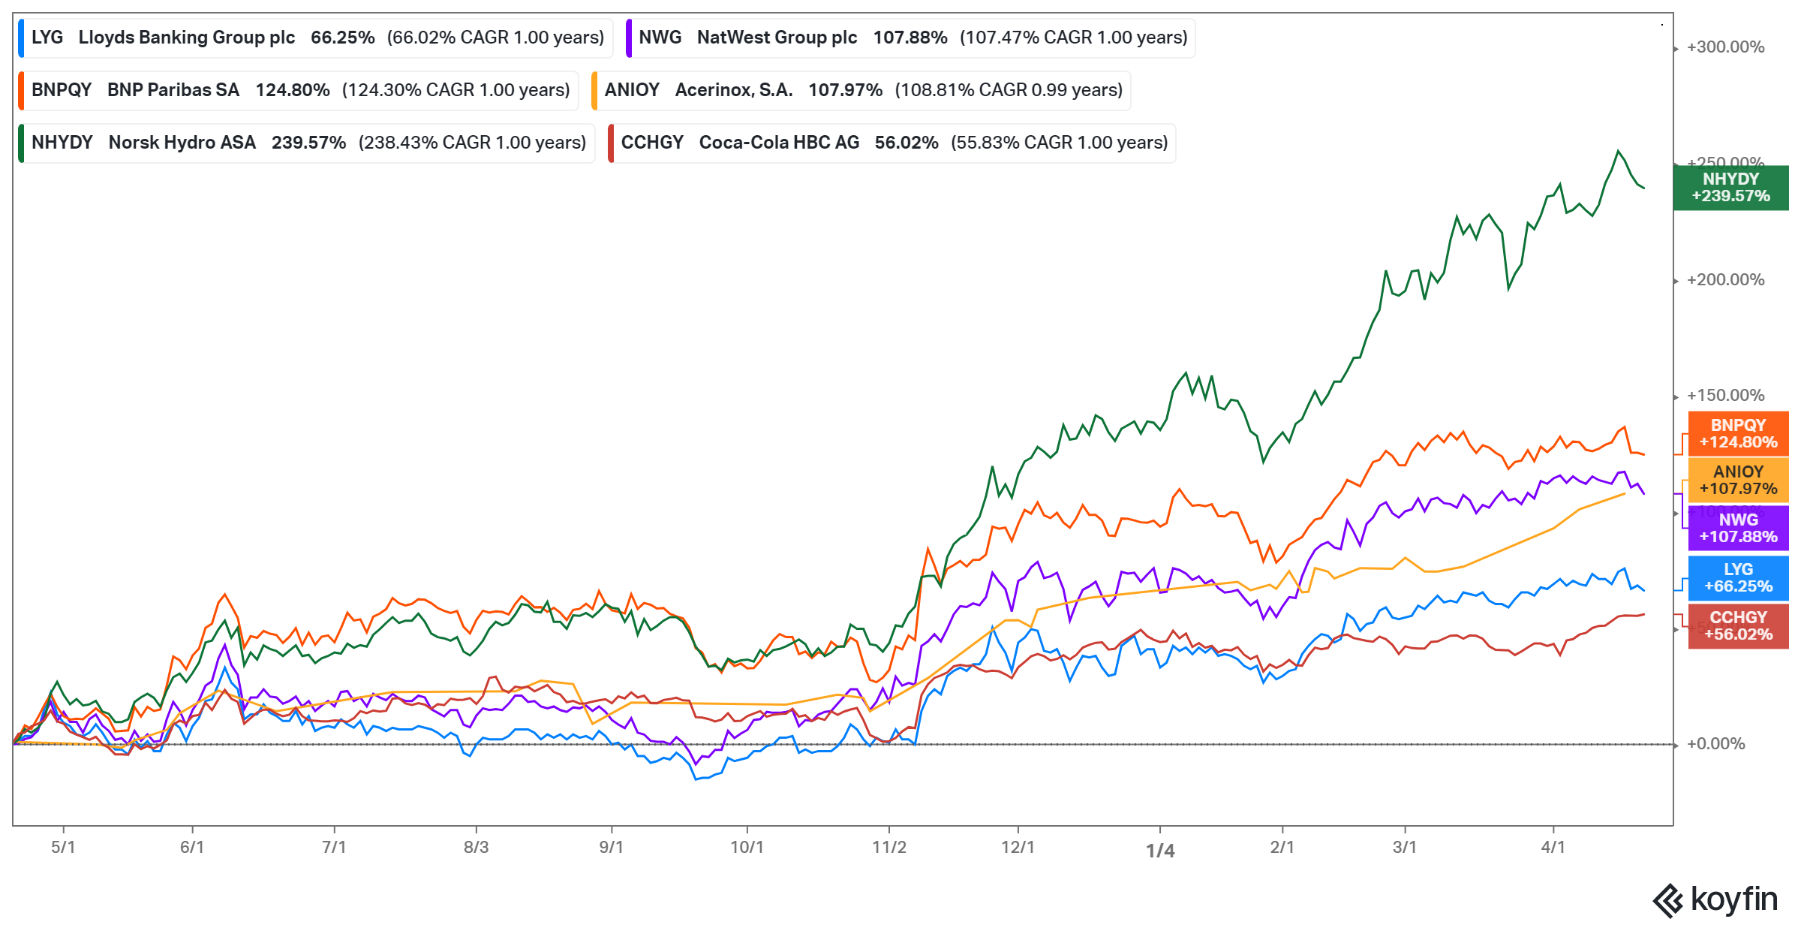Click the koyfin logo
This screenshot has height=931, width=1801.
[x=1715, y=899]
